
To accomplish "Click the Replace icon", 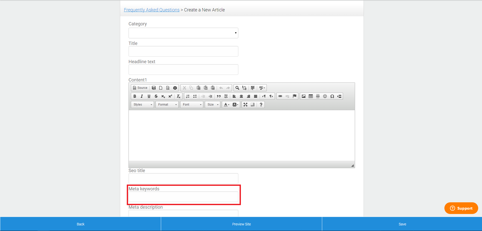I will (x=244, y=88).
